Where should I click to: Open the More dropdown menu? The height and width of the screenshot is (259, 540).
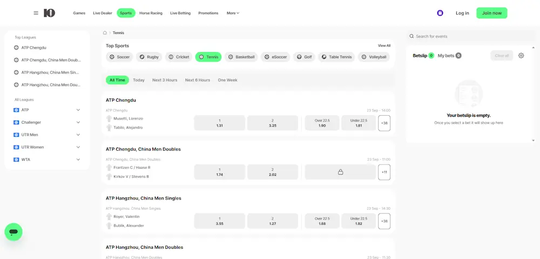[233, 13]
